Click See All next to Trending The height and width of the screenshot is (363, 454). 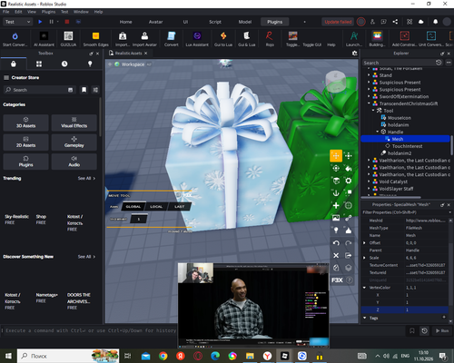coord(86,179)
